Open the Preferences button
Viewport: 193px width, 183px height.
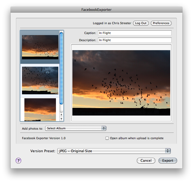tap(161, 23)
